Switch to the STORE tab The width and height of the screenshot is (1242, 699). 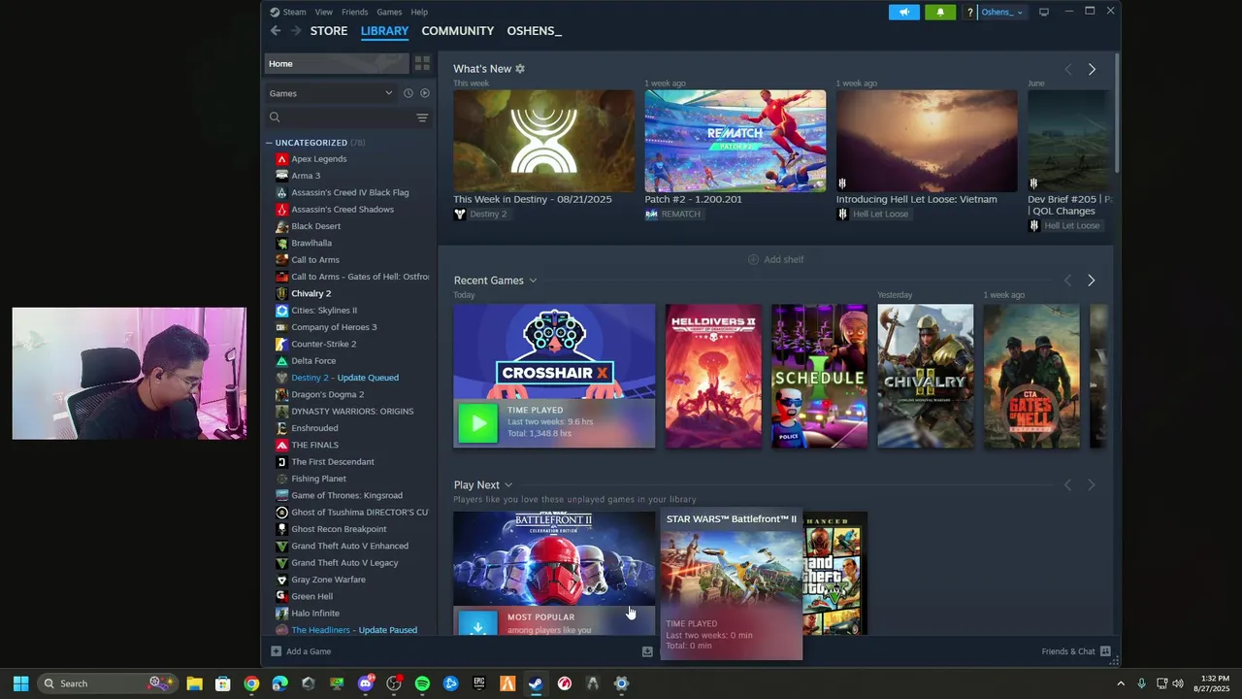(x=329, y=31)
